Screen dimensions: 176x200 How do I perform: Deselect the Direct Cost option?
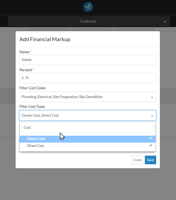click(x=36, y=146)
